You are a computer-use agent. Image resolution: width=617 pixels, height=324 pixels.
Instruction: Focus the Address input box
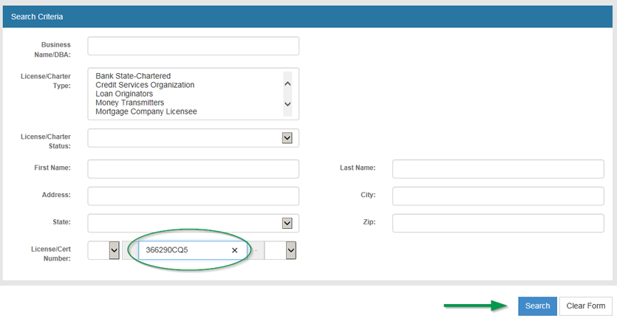193,196
